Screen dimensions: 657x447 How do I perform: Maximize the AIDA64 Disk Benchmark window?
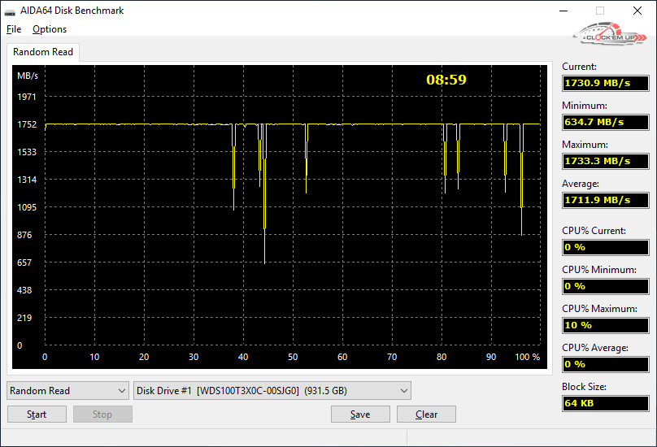point(600,11)
